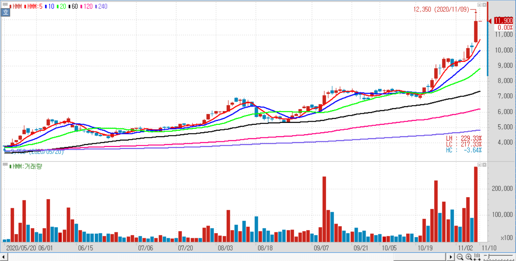This screenshot has width=516, height=261.
Task: Click the 2020/05/20 date axis label
Action: (x=21, y=248)
